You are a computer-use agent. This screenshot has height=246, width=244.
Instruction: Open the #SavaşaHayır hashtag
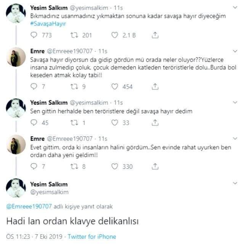[x=48, y=24]
